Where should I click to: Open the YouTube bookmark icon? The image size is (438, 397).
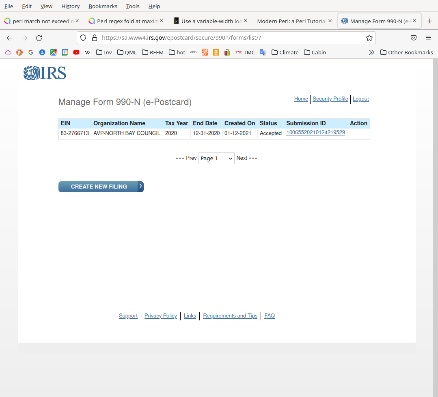point(76,52)
